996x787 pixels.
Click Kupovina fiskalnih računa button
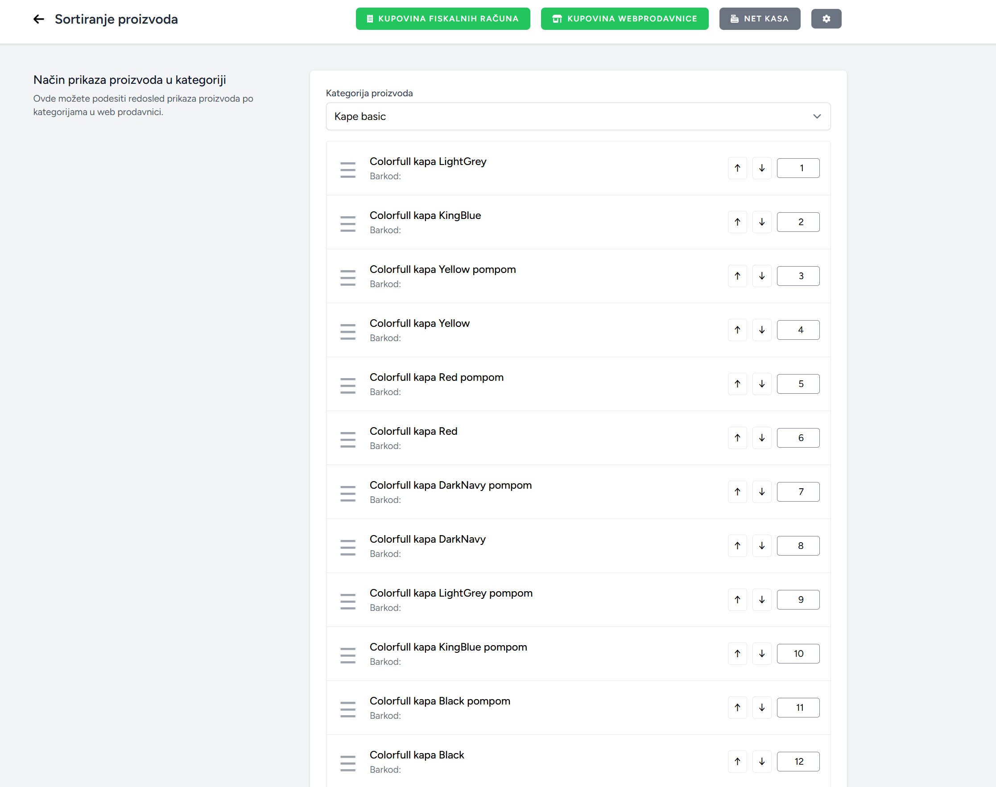tap(442, 19)
